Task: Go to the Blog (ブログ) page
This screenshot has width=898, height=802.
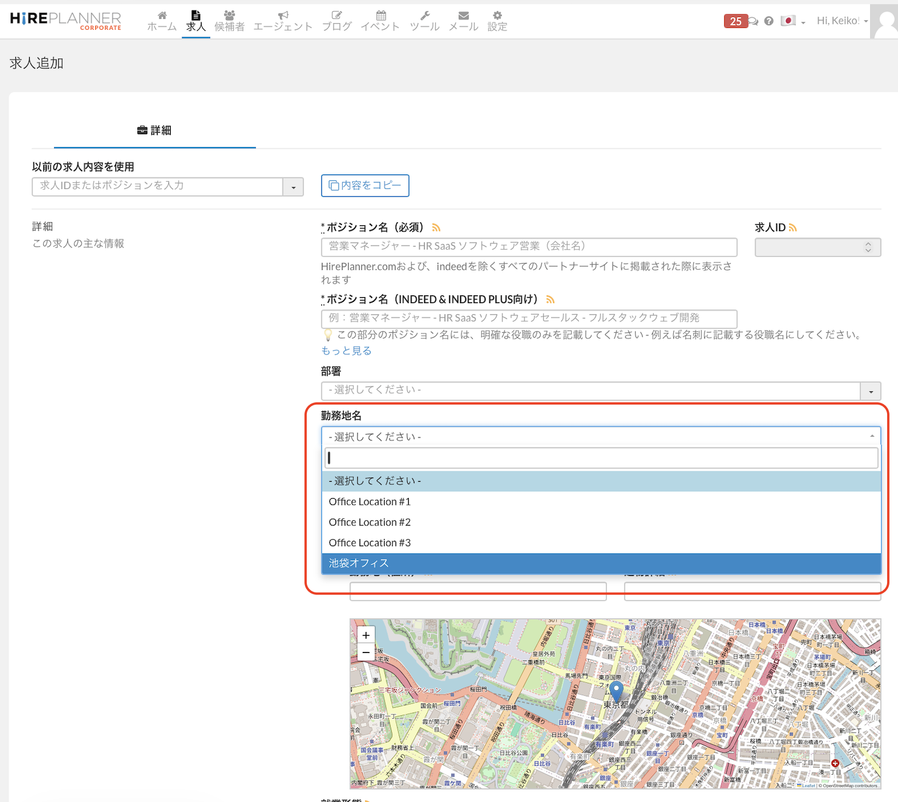Action: click(x=337, y=21)
